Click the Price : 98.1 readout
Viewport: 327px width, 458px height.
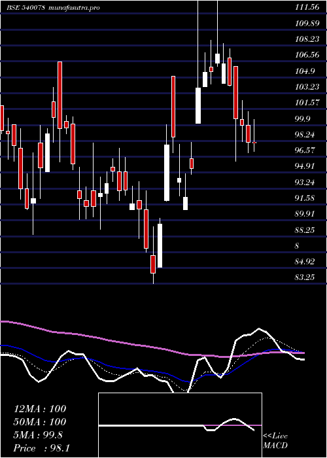[x=41, y=448]
